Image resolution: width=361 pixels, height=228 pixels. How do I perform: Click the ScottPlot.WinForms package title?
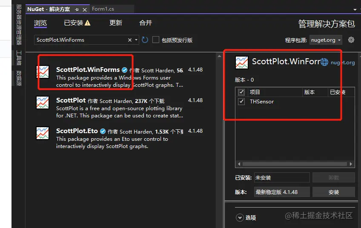click(88, 70)
